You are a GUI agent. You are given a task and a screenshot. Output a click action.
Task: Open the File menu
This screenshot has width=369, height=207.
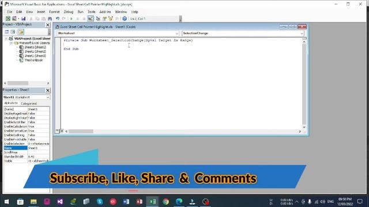(x=10, y=11)
